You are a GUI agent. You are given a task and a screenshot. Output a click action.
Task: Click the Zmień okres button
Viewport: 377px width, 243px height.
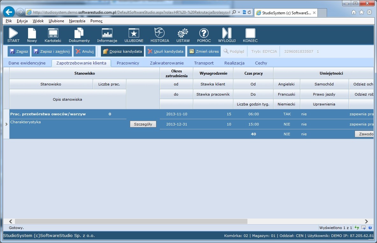(x=204, y=51)
